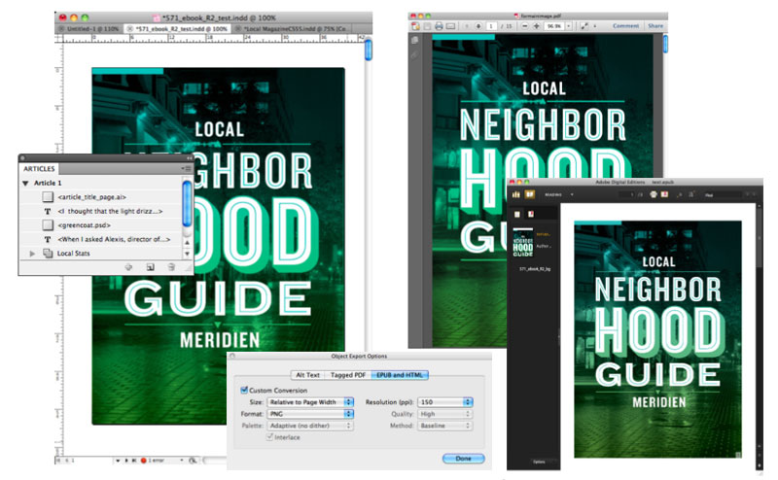Open the Articles panel flyout menu
778x480 pixels.
coord(187,169)
